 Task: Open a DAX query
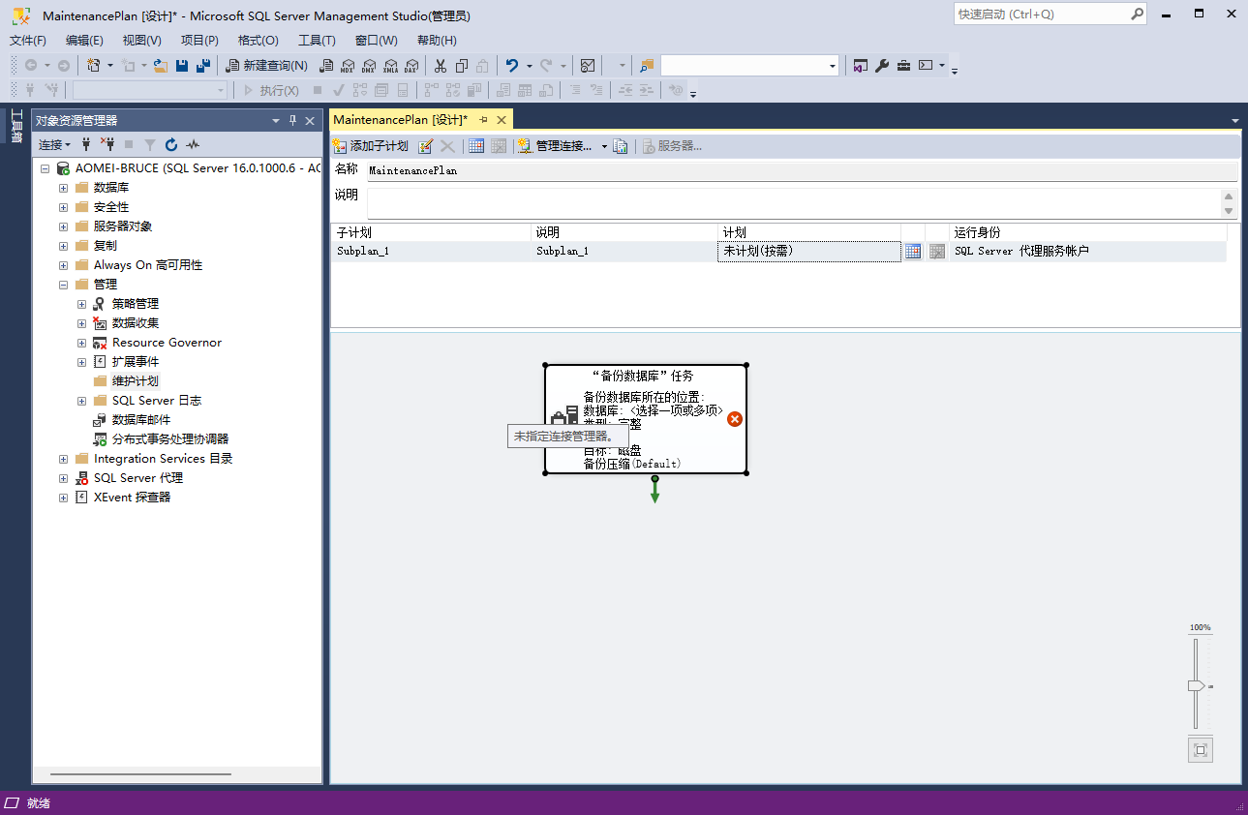411,66
